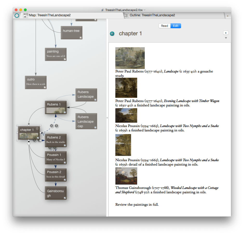This screenshot has height=235, width=244.
Task: Add a new tab with the tab bar plus button
Action: point(228,16)
